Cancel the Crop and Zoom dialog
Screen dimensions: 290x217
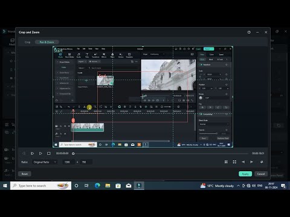click(x=261, y=174)
